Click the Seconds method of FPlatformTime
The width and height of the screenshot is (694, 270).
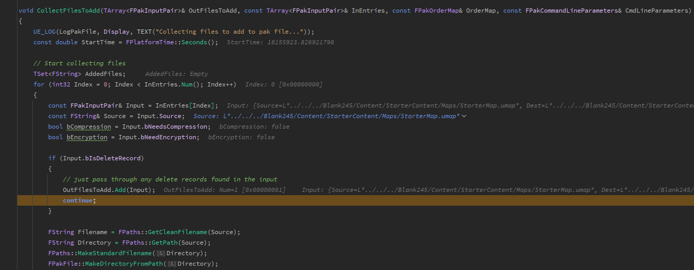(x=196, y=42)
